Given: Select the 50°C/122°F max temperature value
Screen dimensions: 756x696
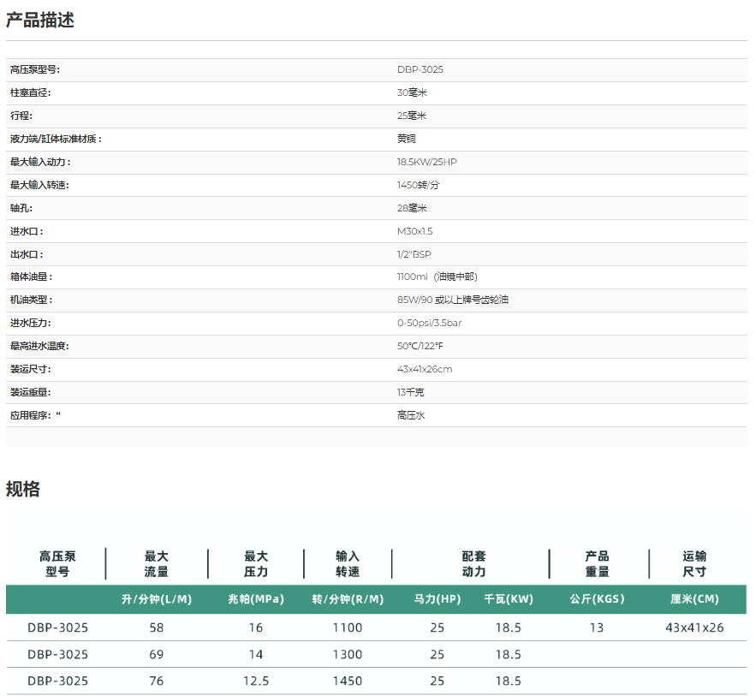Looking at the screenshot, I should coord(420,346).
